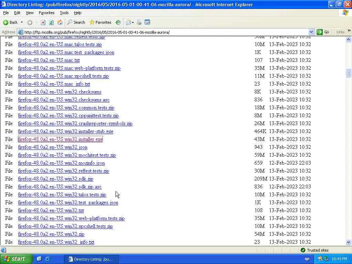Open the Favorites pane from toolbar
The image size is (352, 264).
click(x=100, y=22)
